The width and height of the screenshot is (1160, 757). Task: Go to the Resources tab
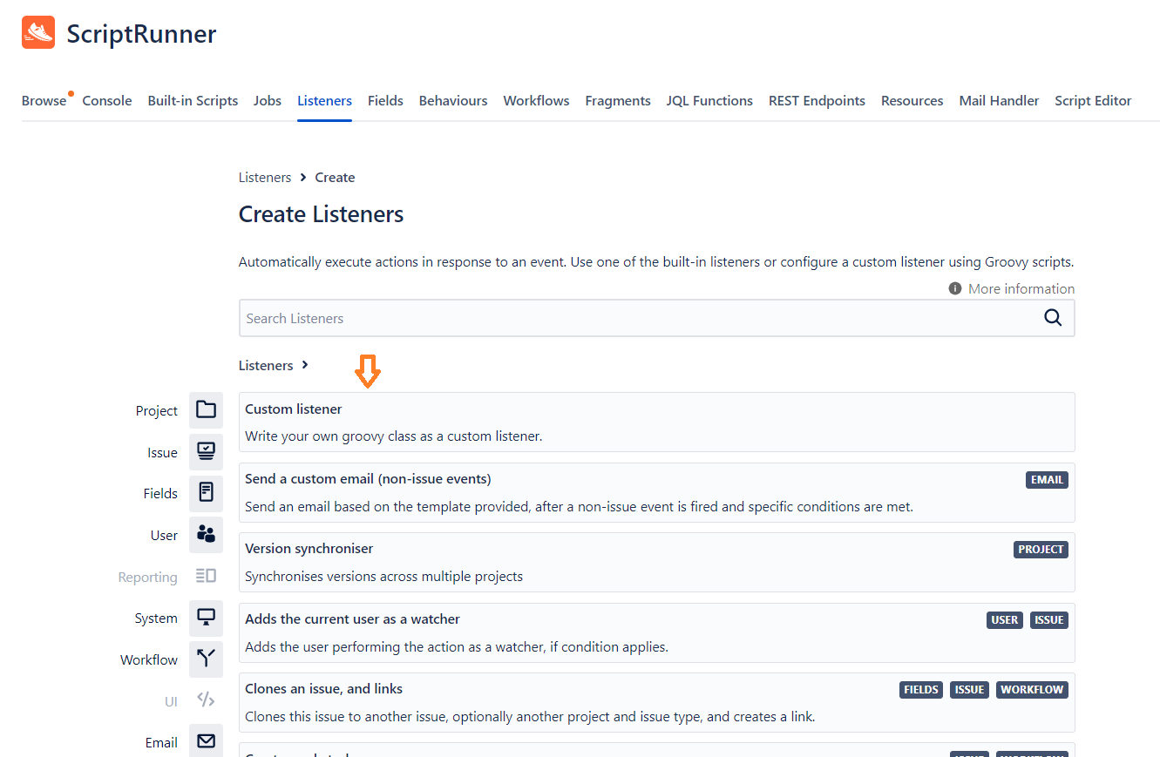[x=912, y=101]
